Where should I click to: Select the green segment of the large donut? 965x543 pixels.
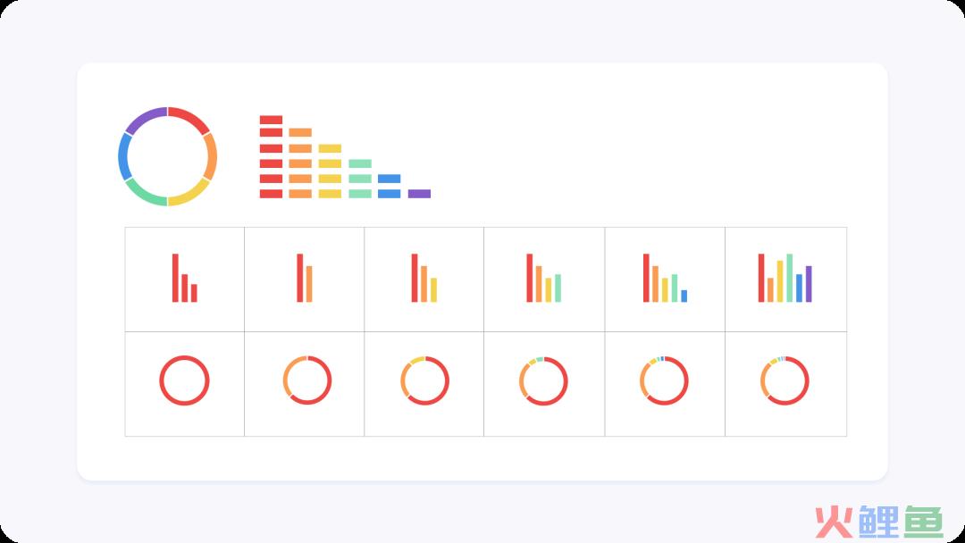pyautogui.click(x=143, y=194)
